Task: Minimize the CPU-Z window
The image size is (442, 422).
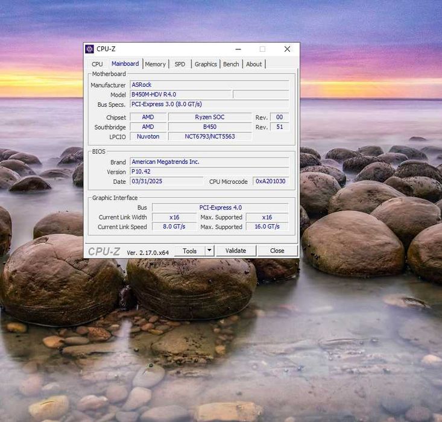Action: coord(238,49)
